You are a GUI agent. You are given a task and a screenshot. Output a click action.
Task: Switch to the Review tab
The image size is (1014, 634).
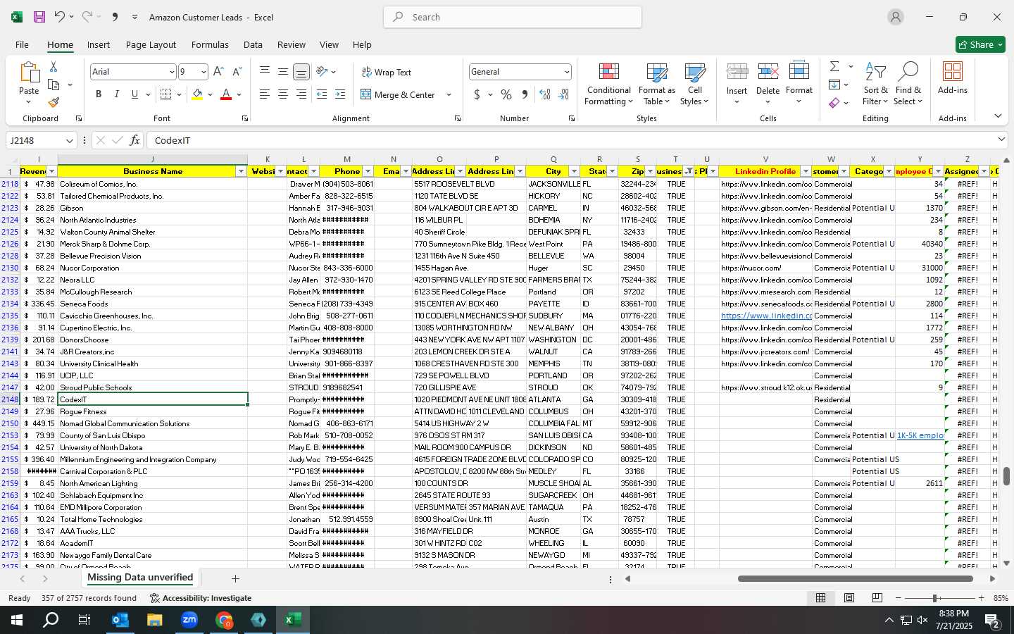tap(292, 44)
